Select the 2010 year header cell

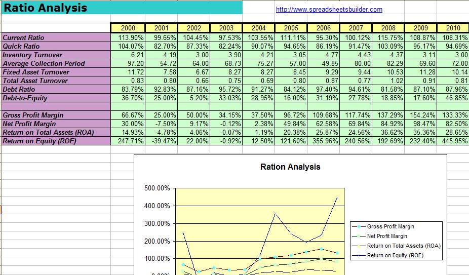(453, 28)
